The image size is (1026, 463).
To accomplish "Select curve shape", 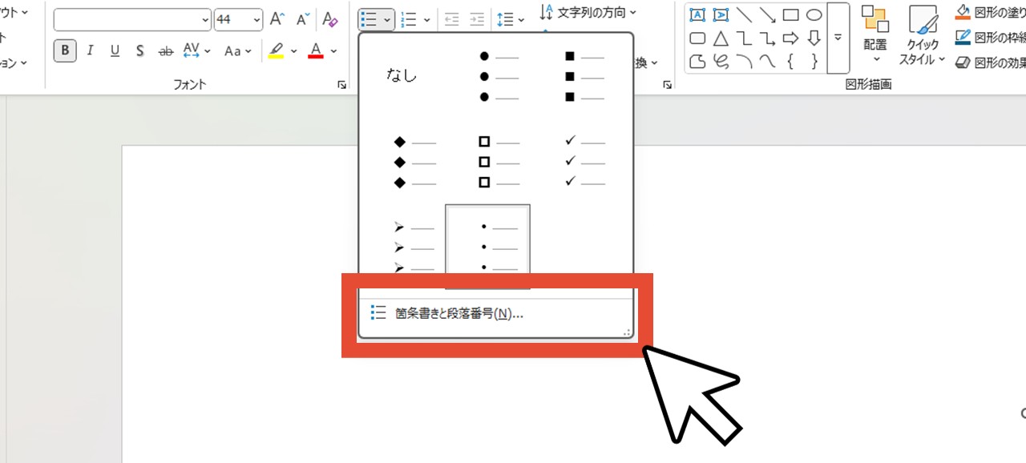I will 767,61.
